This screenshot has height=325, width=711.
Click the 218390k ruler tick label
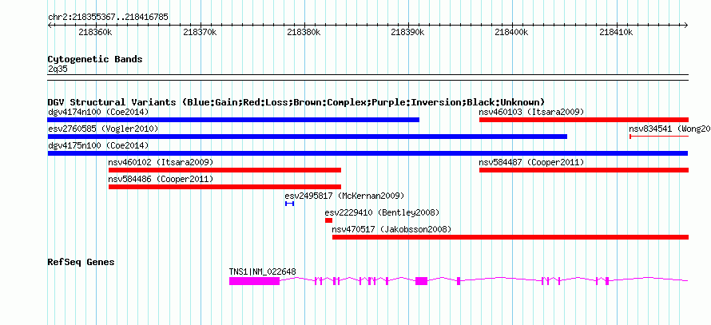coord(408,32)
